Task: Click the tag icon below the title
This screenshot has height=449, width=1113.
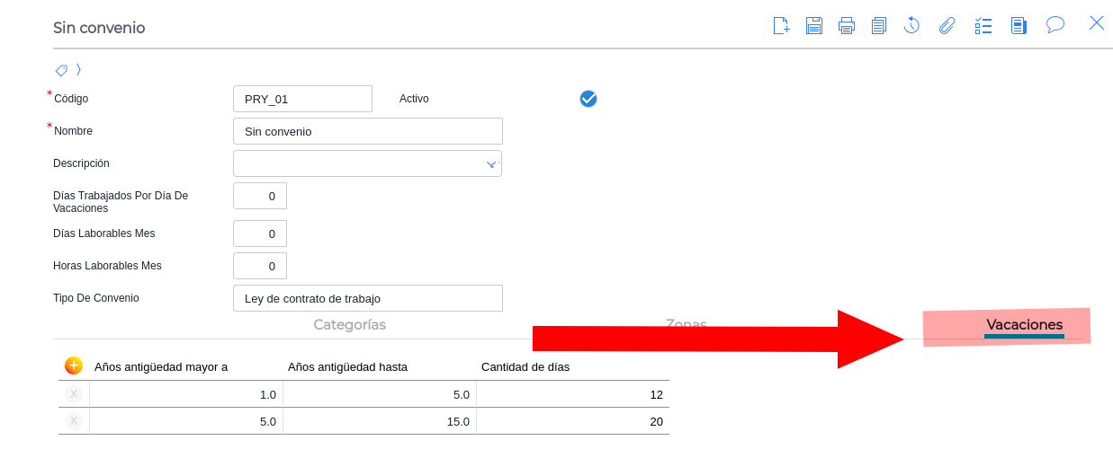Action: pos(61,70)
